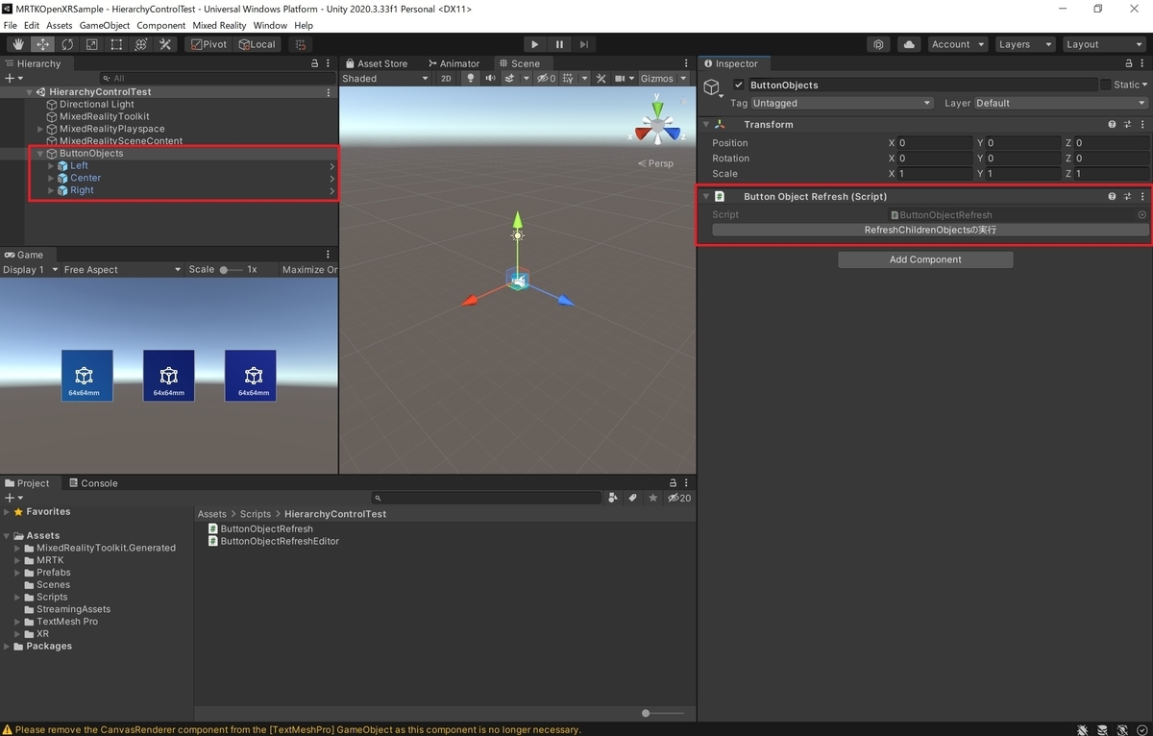Select the Hand tool in toolbar
The height and width of the screenshot is (736, 1153).
click(x=18, y=44)
